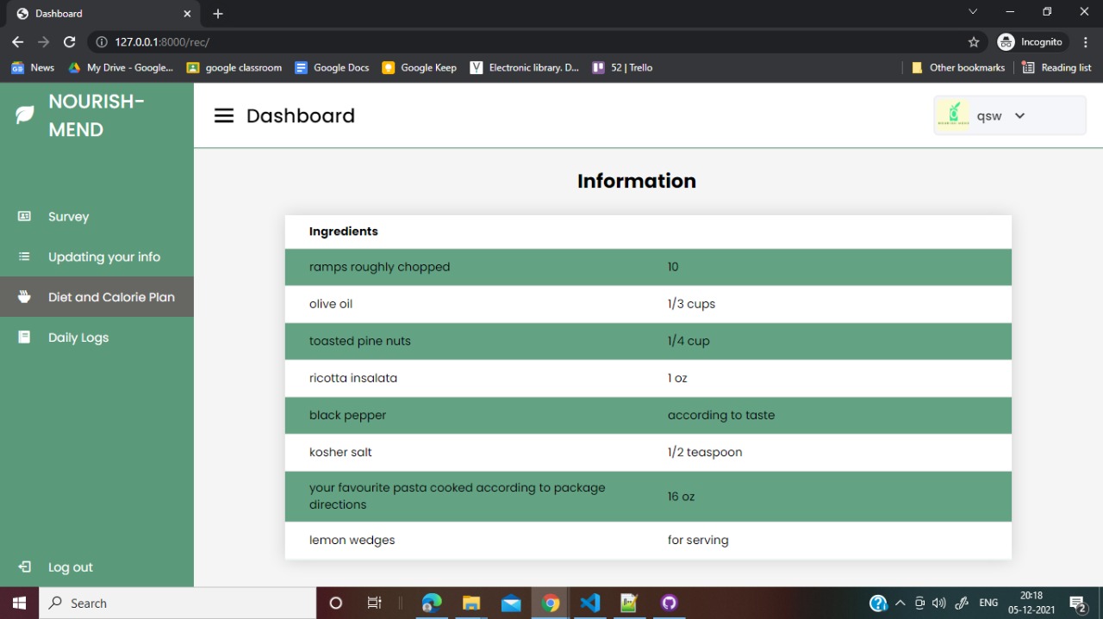1103x619 pixels.
Task: Close the Dashboard browser tab
Action: point(187,13)
